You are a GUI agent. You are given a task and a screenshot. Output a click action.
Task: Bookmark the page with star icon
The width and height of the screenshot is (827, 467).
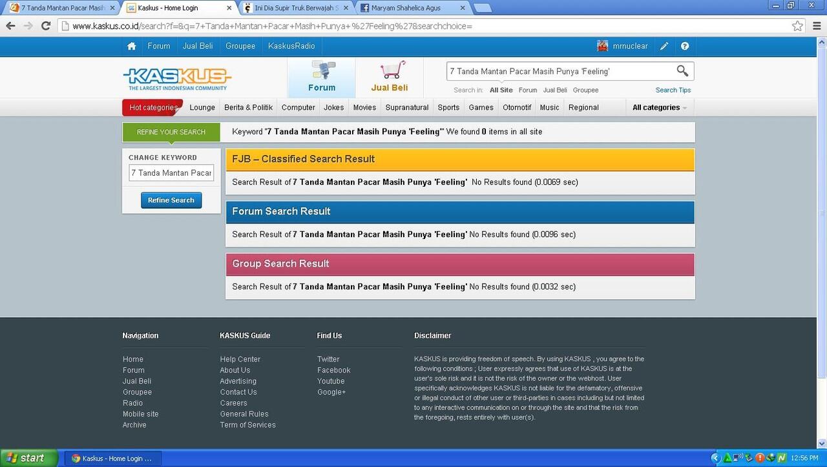pos(797,26)
